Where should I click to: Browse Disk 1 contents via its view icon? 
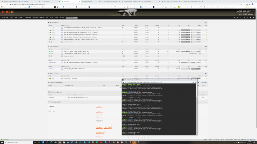click(207, 30)
